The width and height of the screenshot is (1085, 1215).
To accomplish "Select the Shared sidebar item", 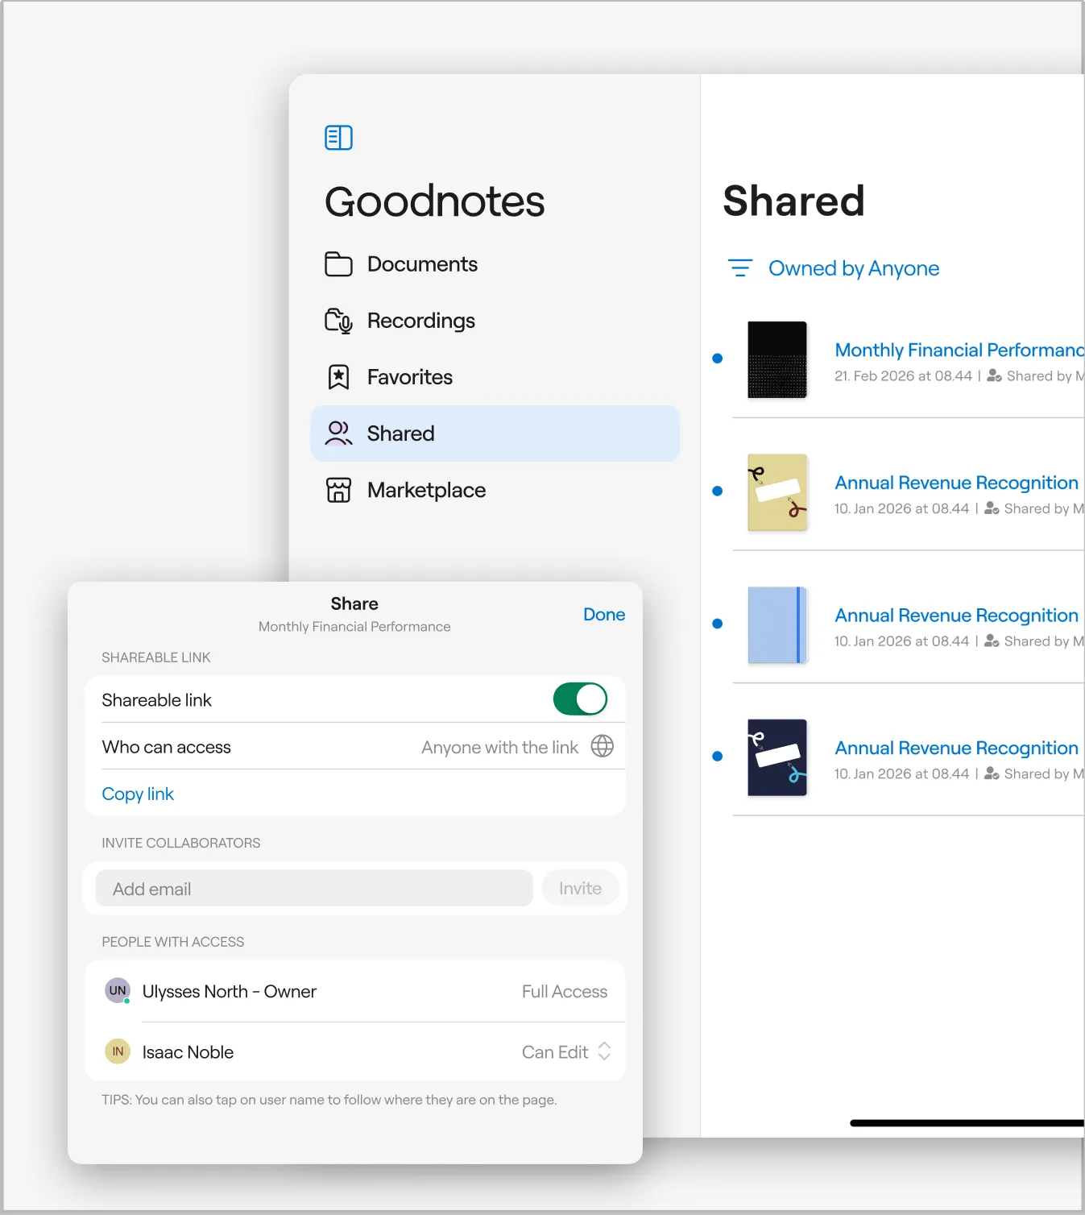I will coord(495,433).
